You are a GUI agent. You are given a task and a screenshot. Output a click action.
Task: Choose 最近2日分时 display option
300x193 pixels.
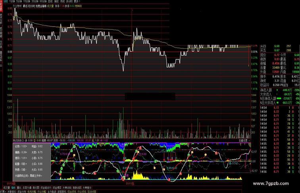pos(29,6)
